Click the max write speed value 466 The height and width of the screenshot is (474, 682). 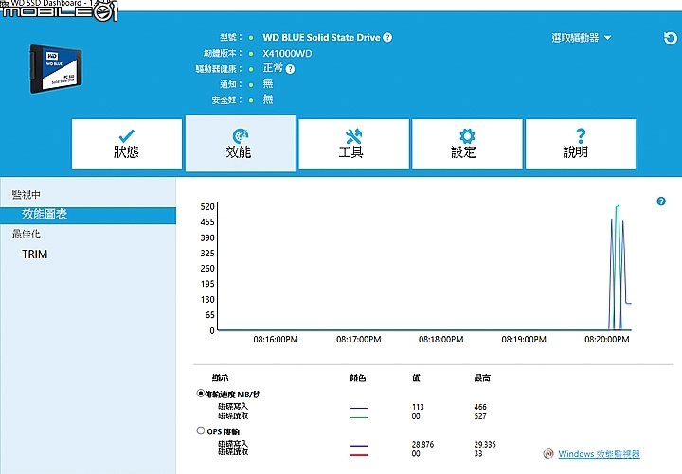(480, 407)
